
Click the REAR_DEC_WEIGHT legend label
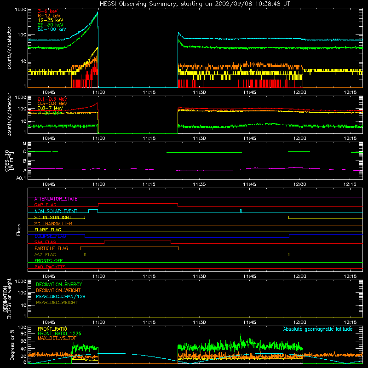57,303
